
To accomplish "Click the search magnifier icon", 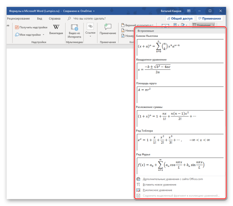I will click(x=69, y=18).
